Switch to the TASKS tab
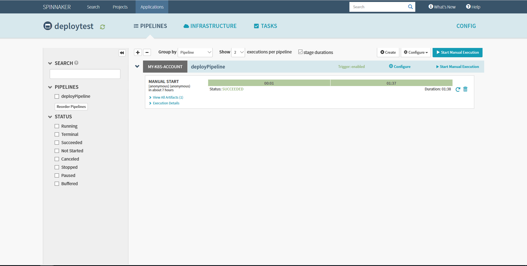The height and width of the screenshot is (266, 527). [x=266, y=26]
